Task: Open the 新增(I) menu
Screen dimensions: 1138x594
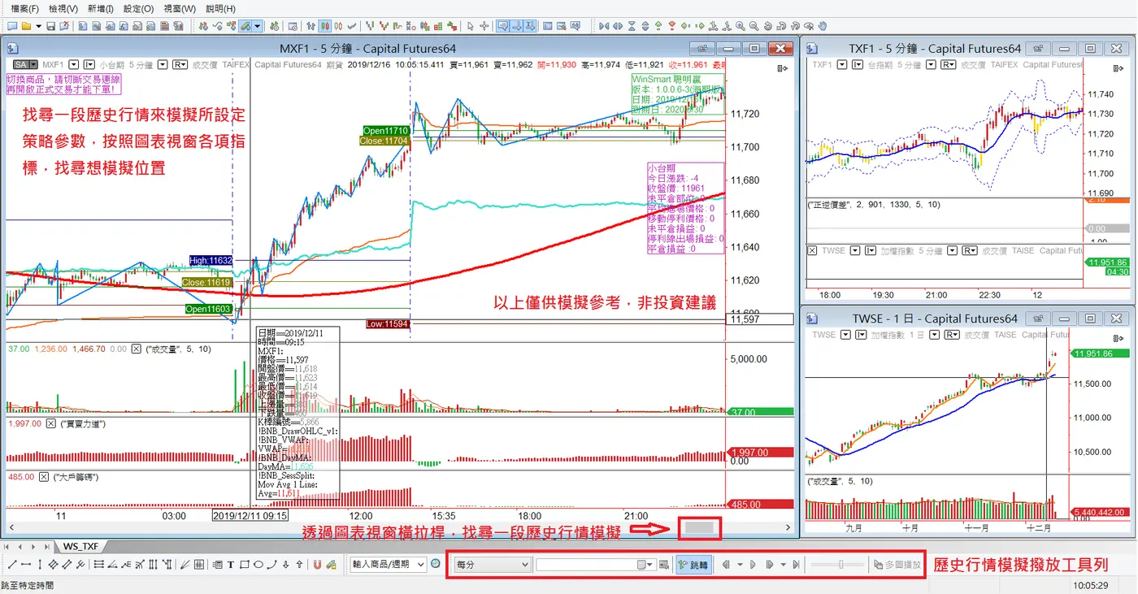Action: 101,9
